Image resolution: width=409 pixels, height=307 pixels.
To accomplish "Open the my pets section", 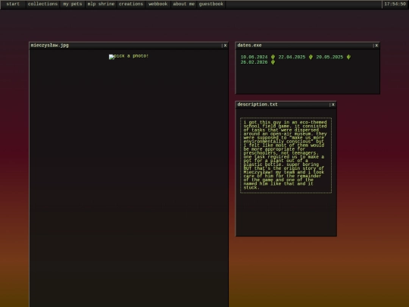I will (x=73, y=5).
